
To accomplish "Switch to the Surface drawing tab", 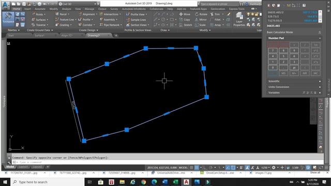I will pyautogui.click(x=39, y=36).
